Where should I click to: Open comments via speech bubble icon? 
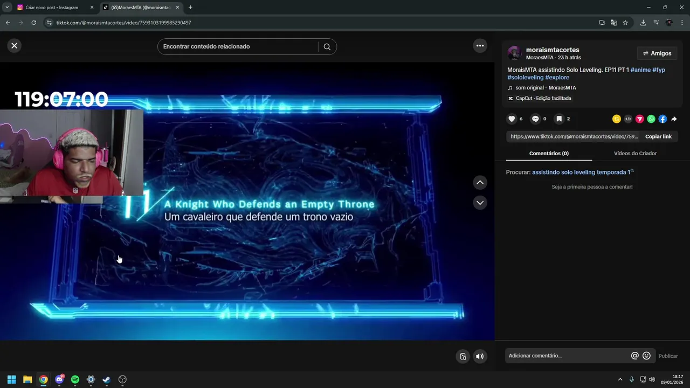click(535, 119)
